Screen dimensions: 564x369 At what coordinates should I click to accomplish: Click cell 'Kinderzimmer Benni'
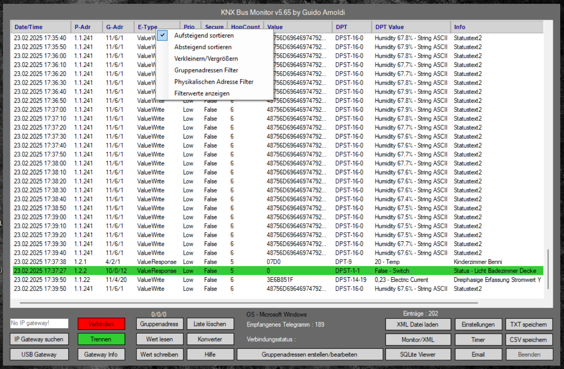(x=478, y=262)
